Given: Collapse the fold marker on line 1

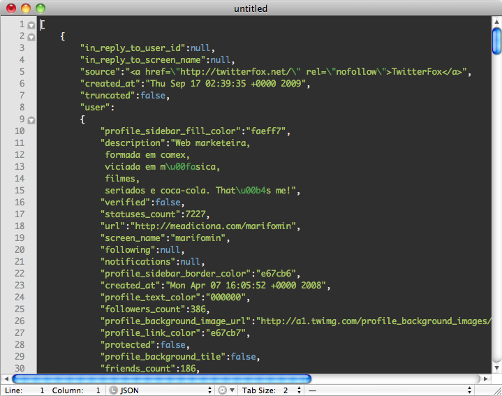Looking at the screenshot, I should point(31,25).
